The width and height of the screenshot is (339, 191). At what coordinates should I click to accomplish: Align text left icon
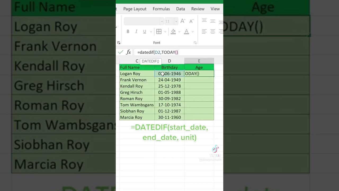click(x=204, y=32)
